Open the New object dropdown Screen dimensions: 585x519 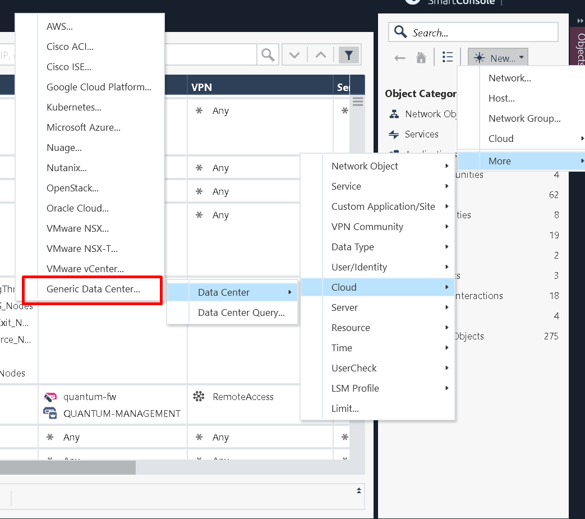point(498,58)
